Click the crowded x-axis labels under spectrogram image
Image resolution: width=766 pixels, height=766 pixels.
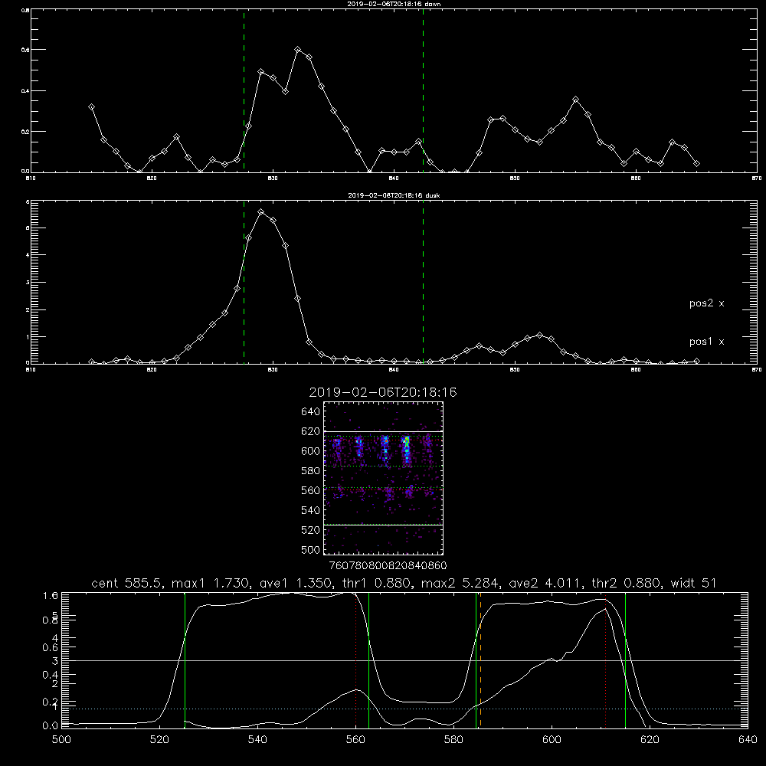tap(388, 566)
